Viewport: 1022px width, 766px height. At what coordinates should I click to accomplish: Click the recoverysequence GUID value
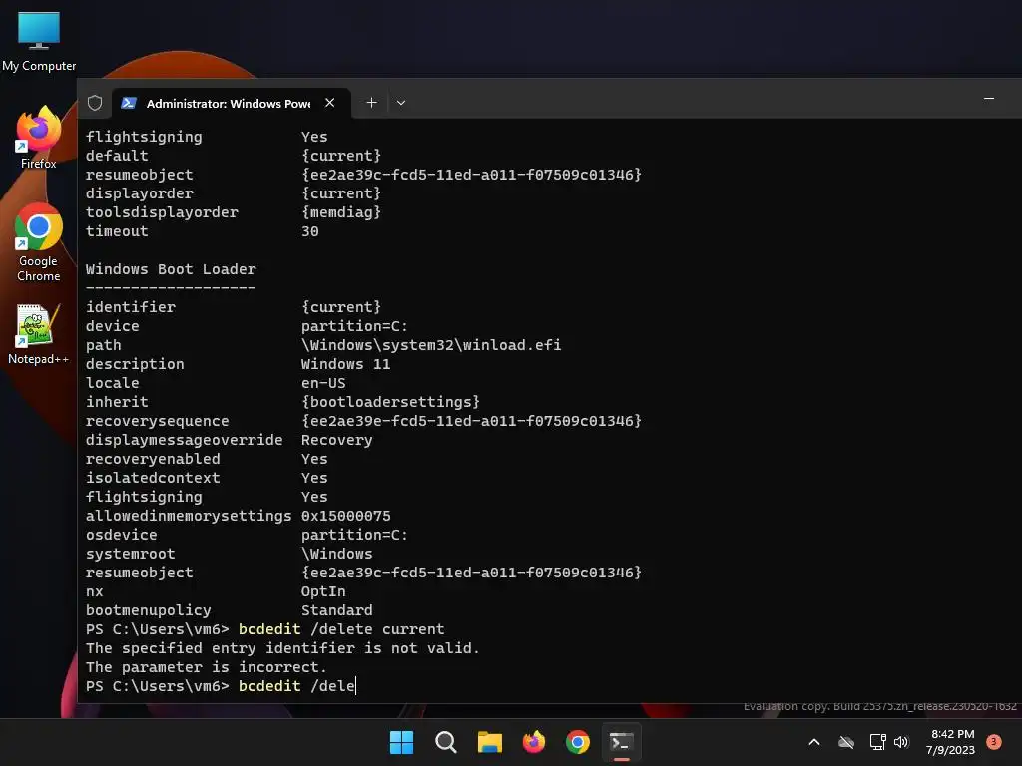tap(471, 420)
